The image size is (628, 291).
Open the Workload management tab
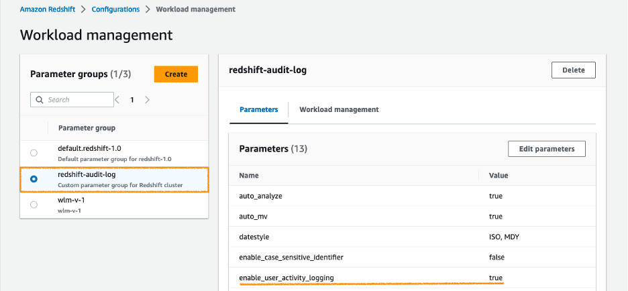click(339, 109)
